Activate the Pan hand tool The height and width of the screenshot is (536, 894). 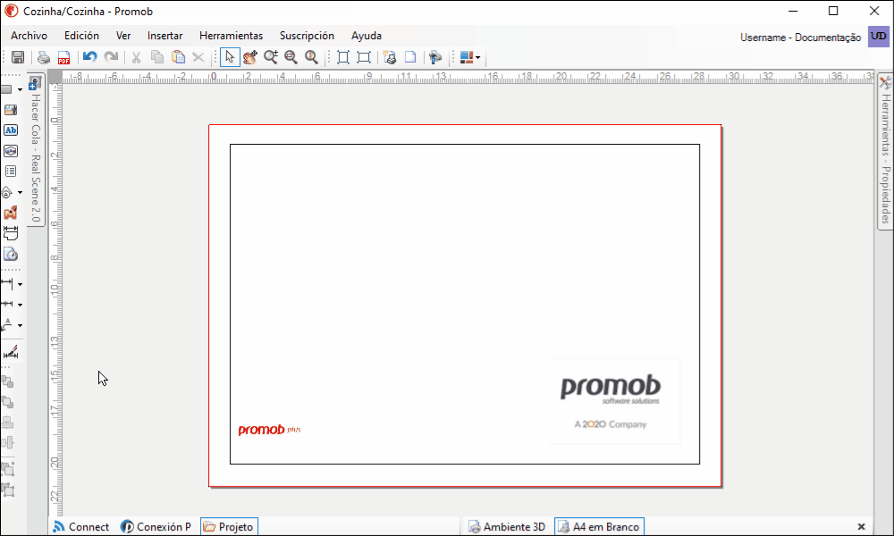point(249,57)
